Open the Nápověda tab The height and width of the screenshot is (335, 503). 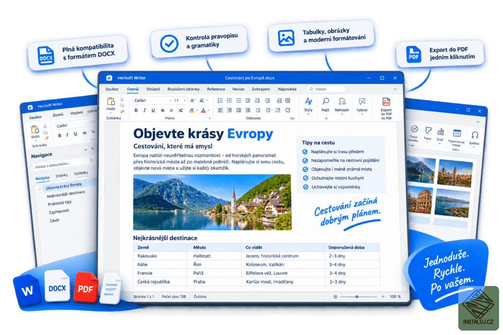287,89
